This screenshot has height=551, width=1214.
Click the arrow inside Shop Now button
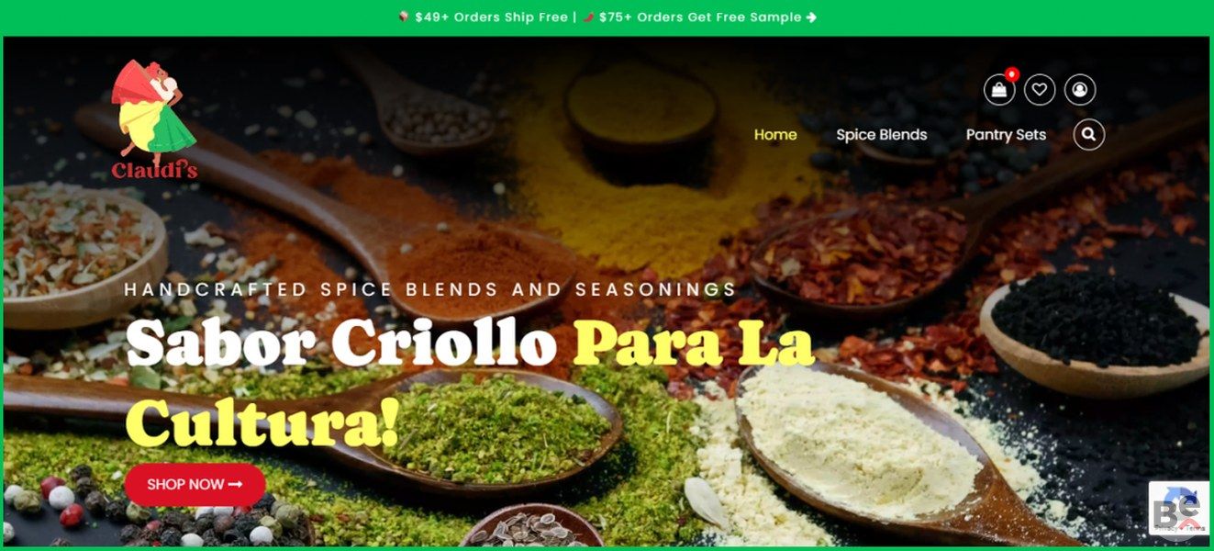235,484
